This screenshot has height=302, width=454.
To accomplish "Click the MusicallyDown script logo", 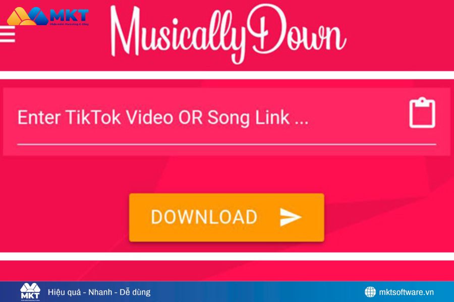I will (x=228, y=34).
